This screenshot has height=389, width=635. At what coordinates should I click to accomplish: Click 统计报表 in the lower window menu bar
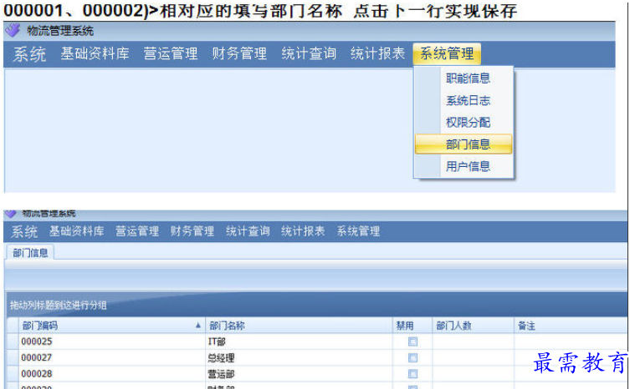(303, 231)
